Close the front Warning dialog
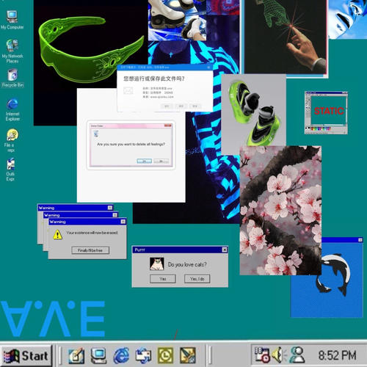 (x=123, y=222)
